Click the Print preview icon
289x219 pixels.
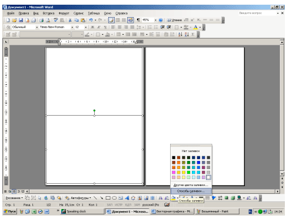pos(48,20)
